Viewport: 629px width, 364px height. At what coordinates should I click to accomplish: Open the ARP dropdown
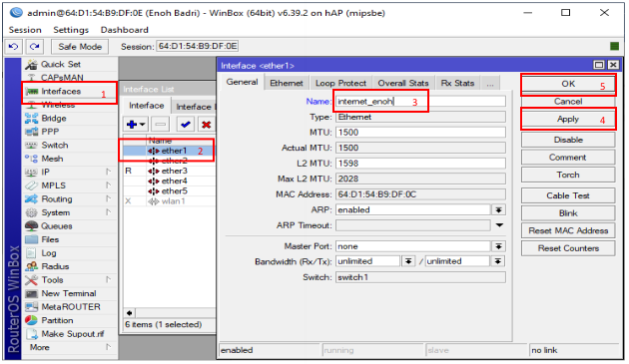coord(498,209)
